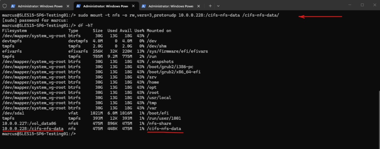Click the 10.0.0.228:/cifs-nfs-data filesystem entry
The image size is (380, 149).
(x=33, y=128)
